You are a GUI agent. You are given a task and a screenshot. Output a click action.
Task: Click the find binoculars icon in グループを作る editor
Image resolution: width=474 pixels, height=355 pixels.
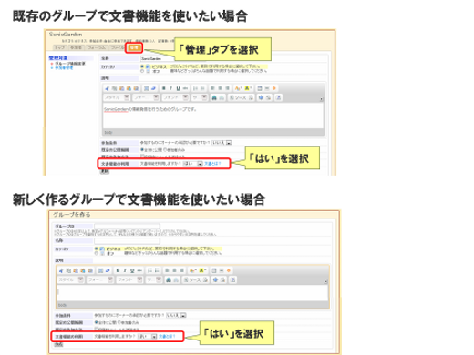click(169, 279)
